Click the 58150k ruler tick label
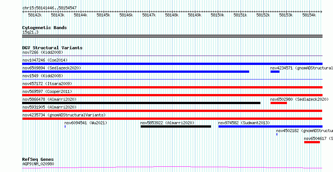 (x=217, y=15)
